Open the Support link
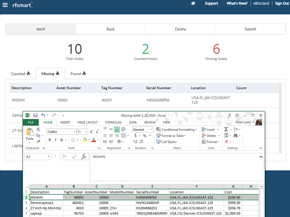 [x=211, y=3]
